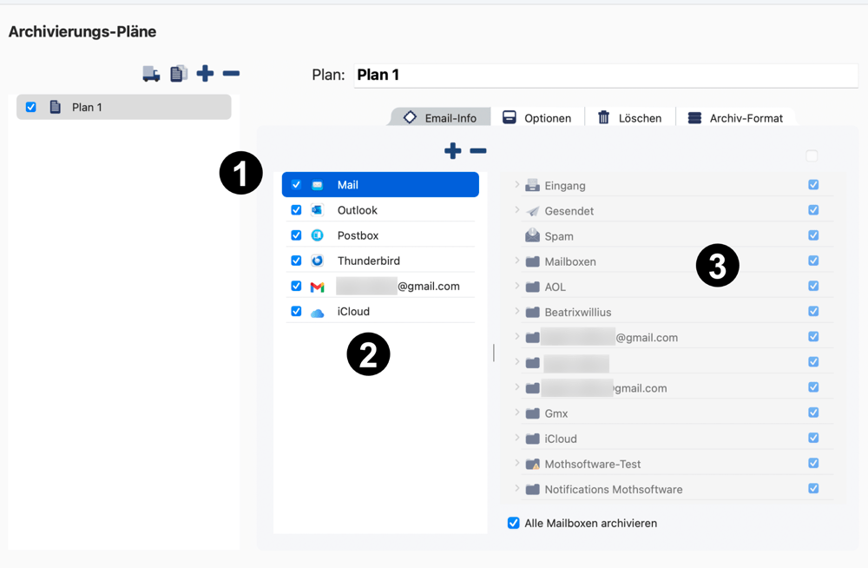Switch to the Optionen tab
The image size is (868, 568).
click(537, 118)
